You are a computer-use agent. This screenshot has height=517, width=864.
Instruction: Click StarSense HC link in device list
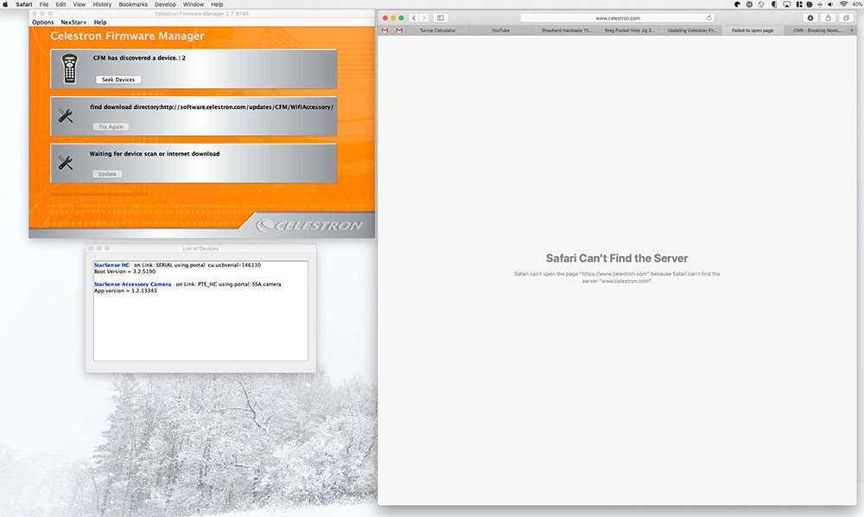click(111, 265)
